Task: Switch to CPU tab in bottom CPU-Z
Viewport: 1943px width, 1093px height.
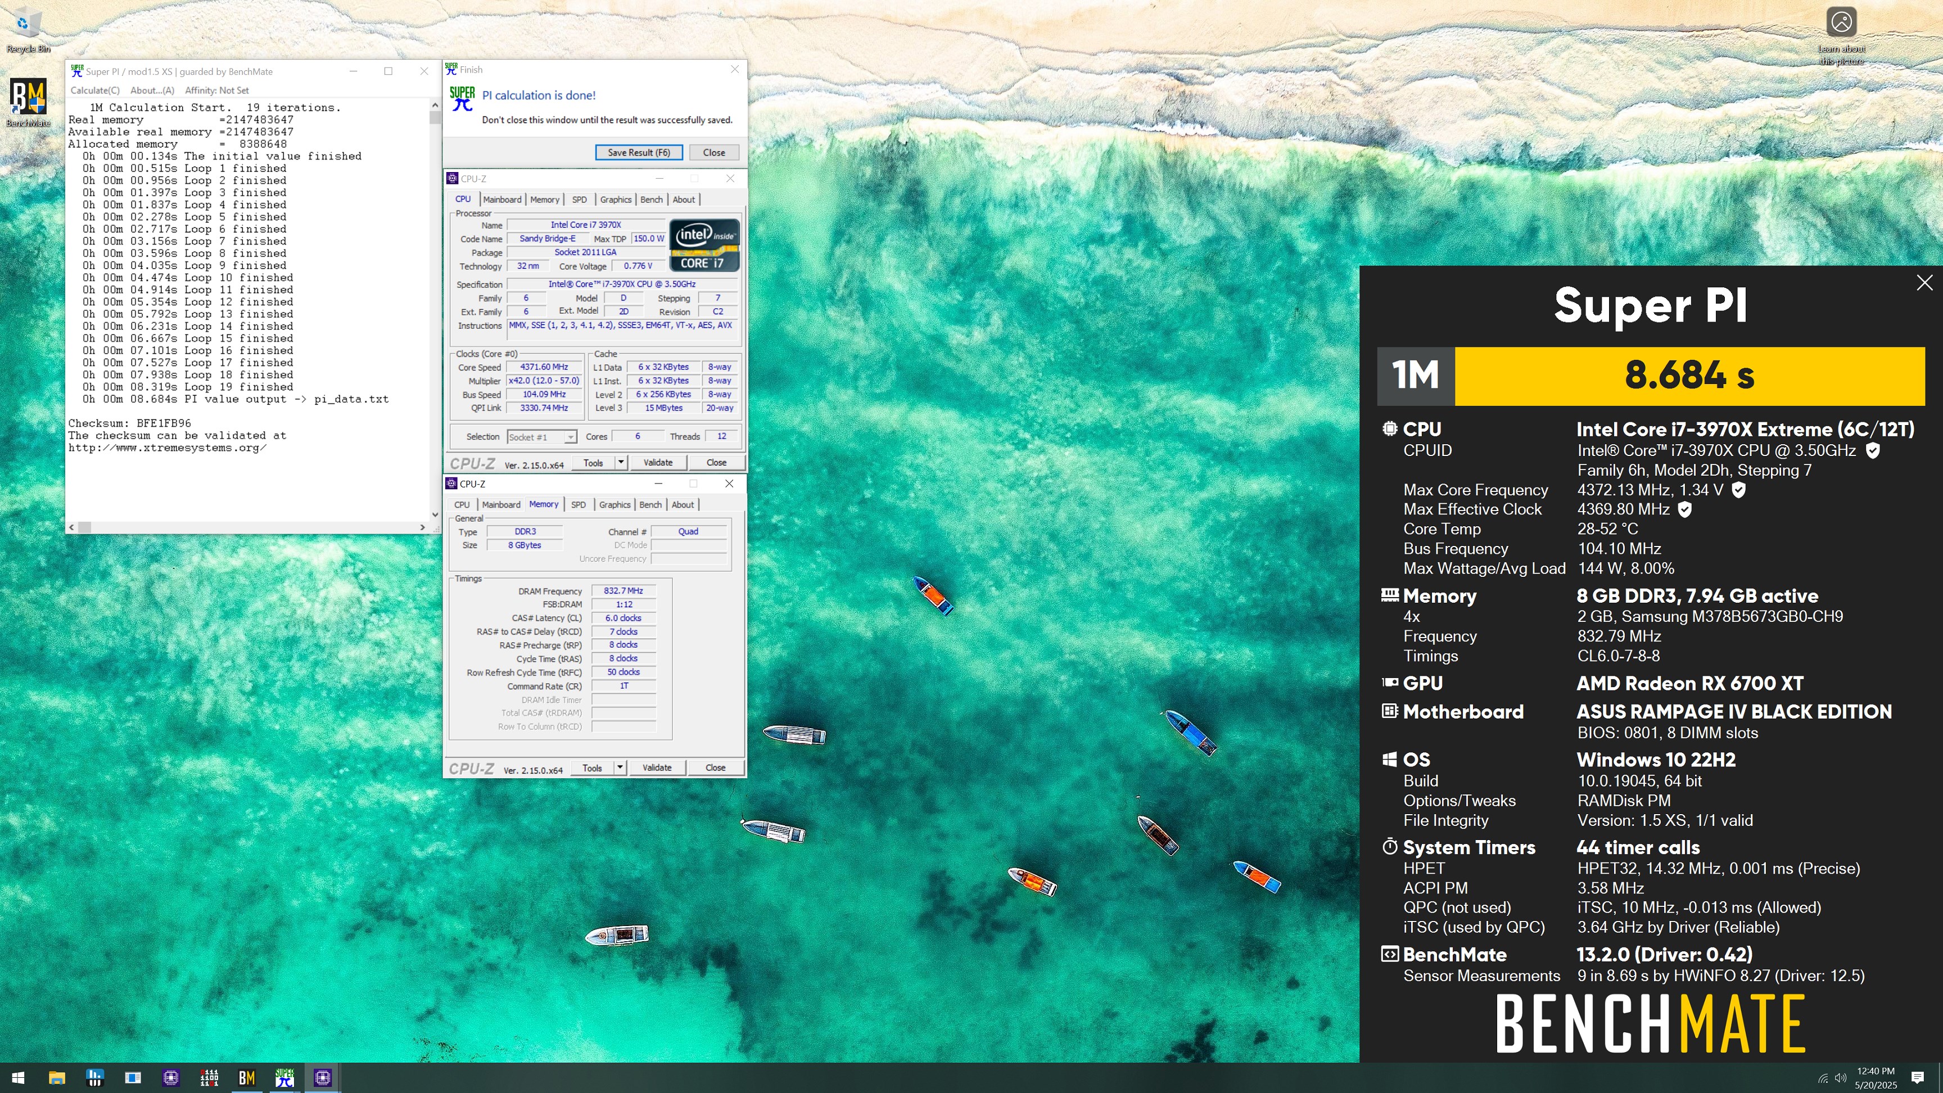Action: (x=462, y=505)
